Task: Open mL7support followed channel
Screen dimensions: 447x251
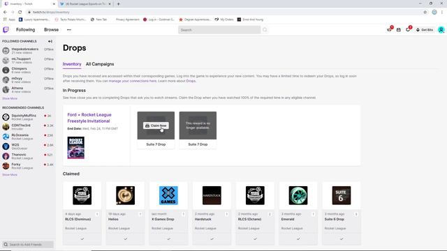Action: tap(28, 61)
